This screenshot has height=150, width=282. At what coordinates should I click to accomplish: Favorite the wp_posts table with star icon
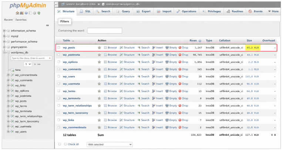point(99,48)
